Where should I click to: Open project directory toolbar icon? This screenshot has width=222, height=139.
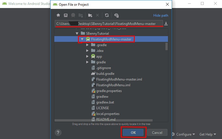(x=73, y=15)
